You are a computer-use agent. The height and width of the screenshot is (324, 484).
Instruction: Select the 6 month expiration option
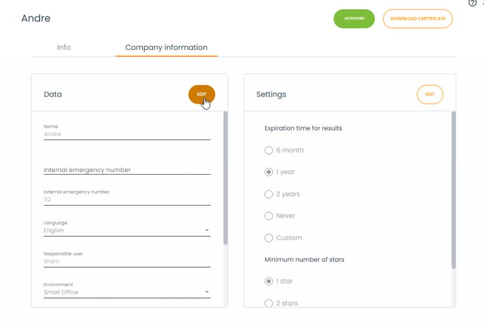point(268,150)
